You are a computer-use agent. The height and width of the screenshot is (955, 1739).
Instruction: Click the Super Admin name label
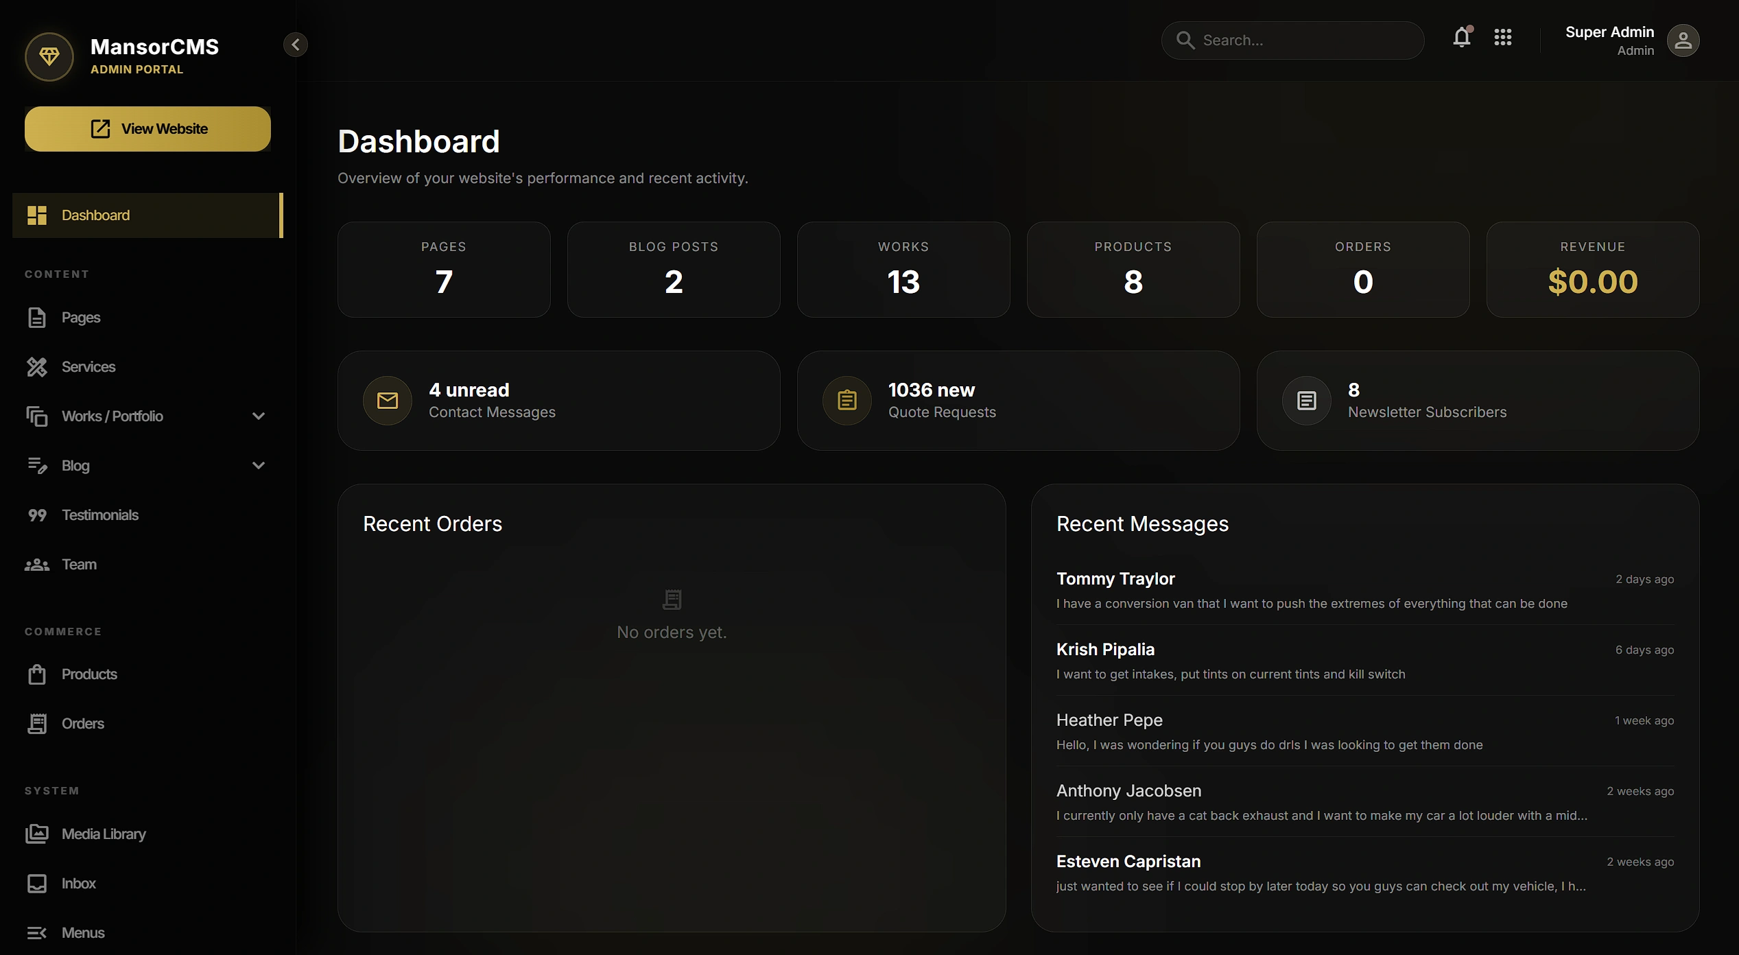[1609, 32]
